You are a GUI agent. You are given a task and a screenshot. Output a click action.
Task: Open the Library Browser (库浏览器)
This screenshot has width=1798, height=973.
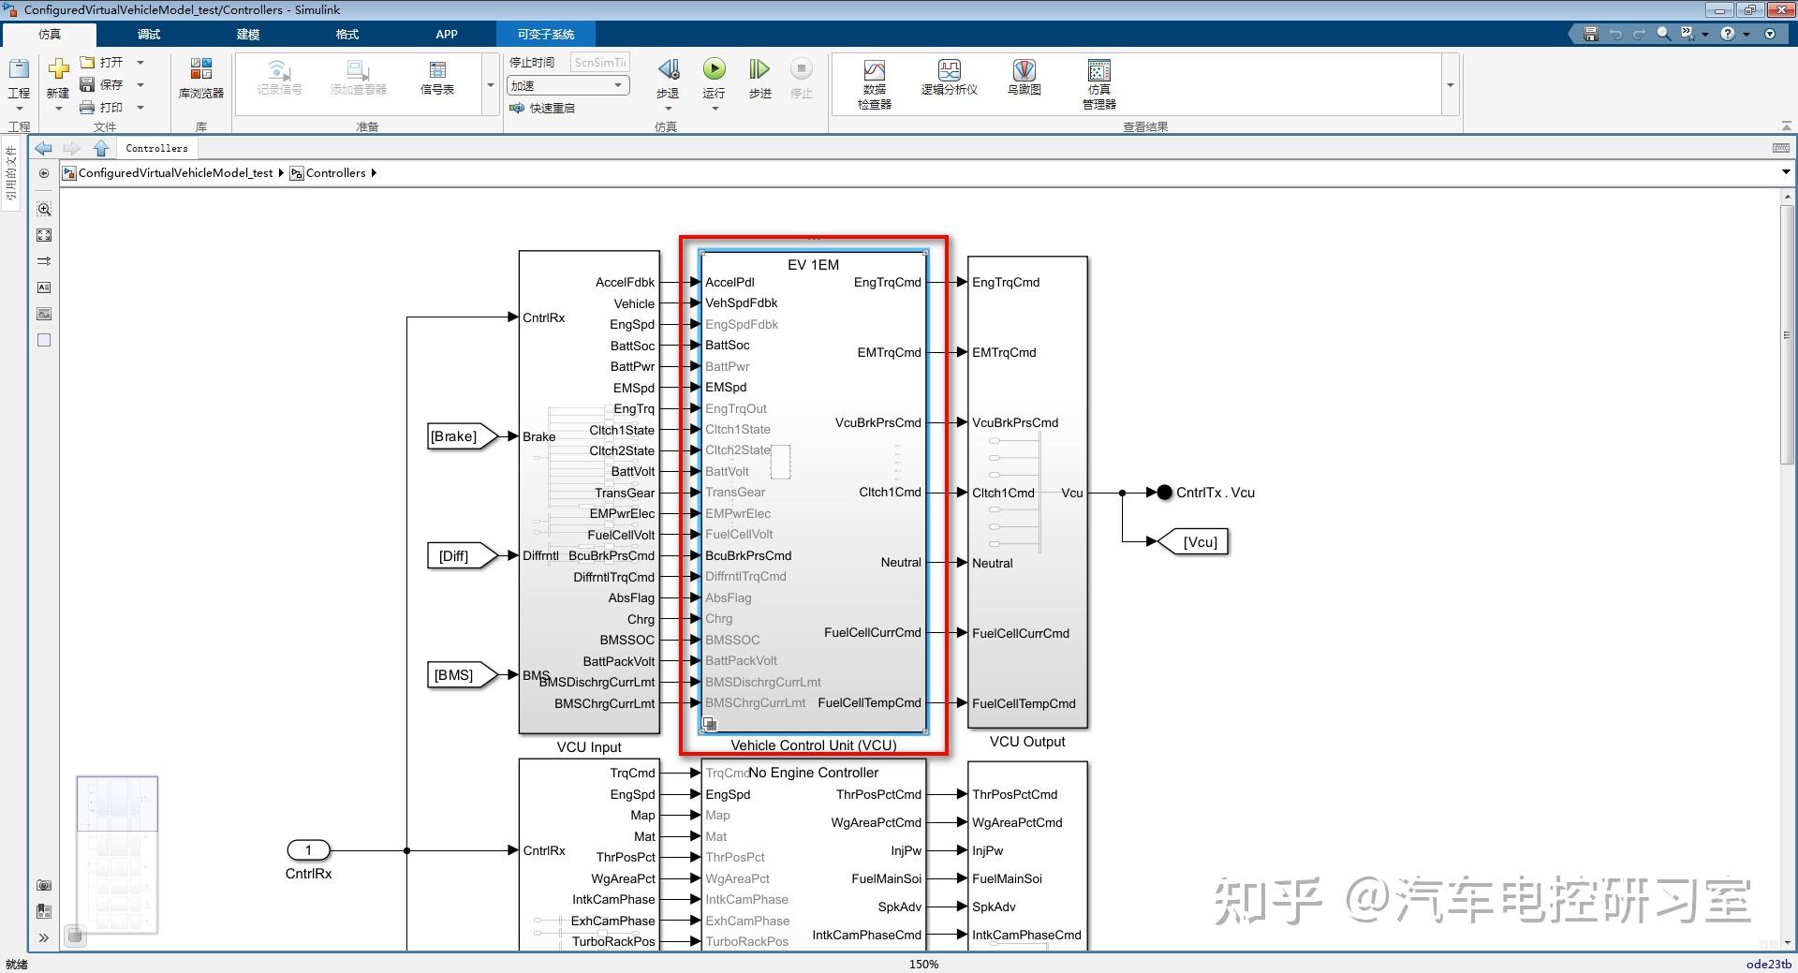(x=199, y=80)
